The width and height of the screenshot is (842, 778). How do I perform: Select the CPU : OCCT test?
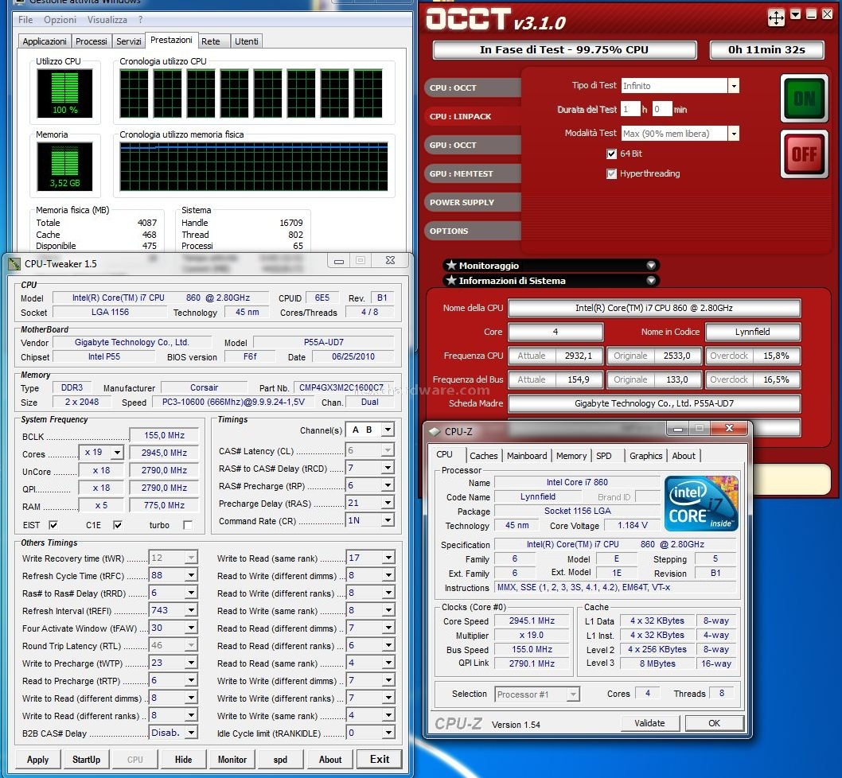click(x=473, y=88)
